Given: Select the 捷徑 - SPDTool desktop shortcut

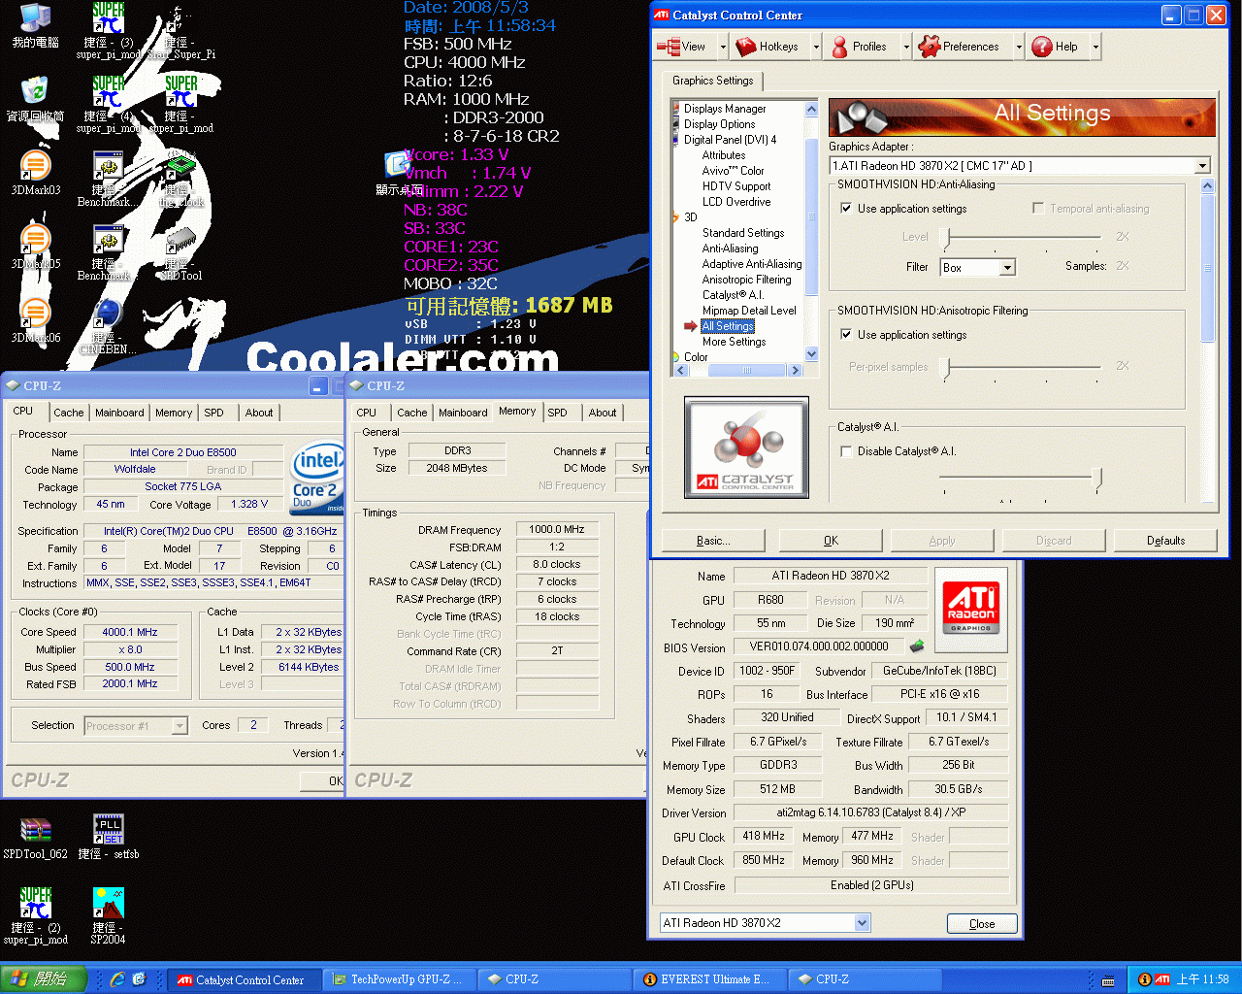Looking at the screenshot, I should coord(180,254).
